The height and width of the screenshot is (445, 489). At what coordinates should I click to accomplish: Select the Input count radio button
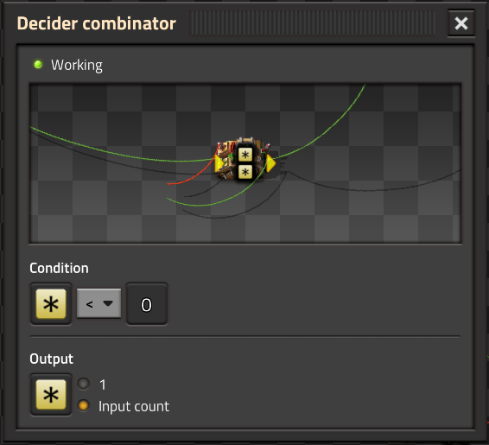83,406
